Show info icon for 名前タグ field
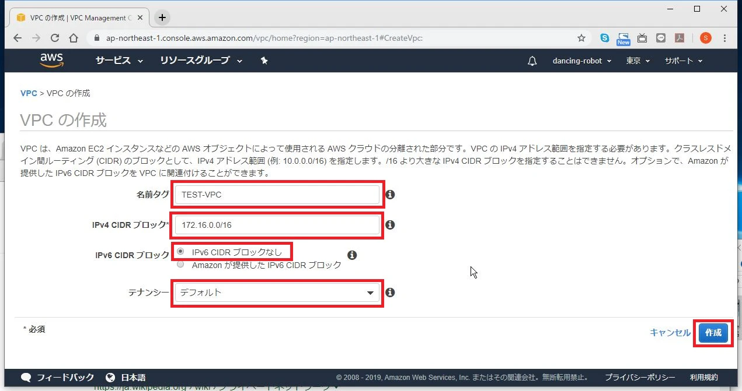The width and height of the screenshot is (742, 391). 390,195
